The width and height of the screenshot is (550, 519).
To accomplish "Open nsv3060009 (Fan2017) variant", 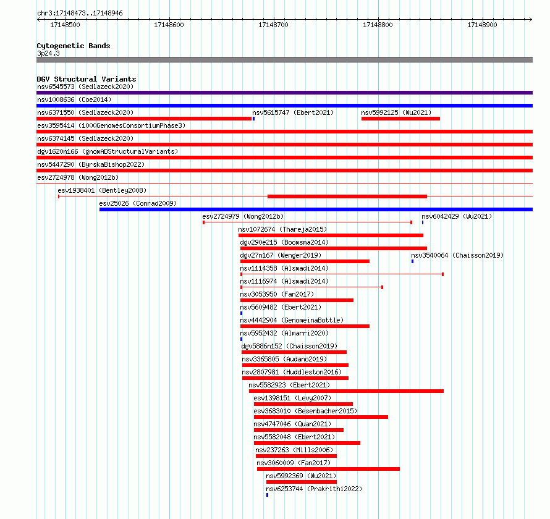I will tap(294, 463).
